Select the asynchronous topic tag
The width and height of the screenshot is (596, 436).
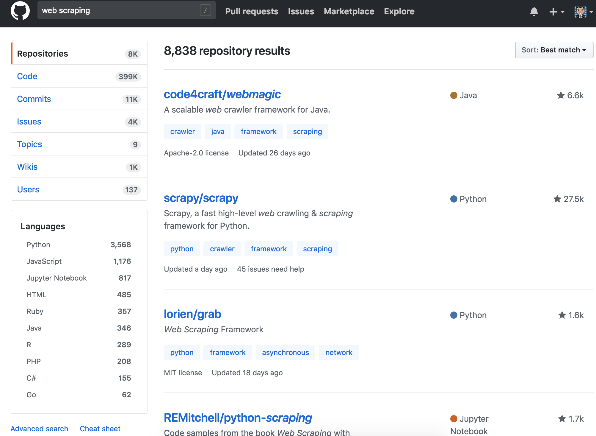(285, 353)
